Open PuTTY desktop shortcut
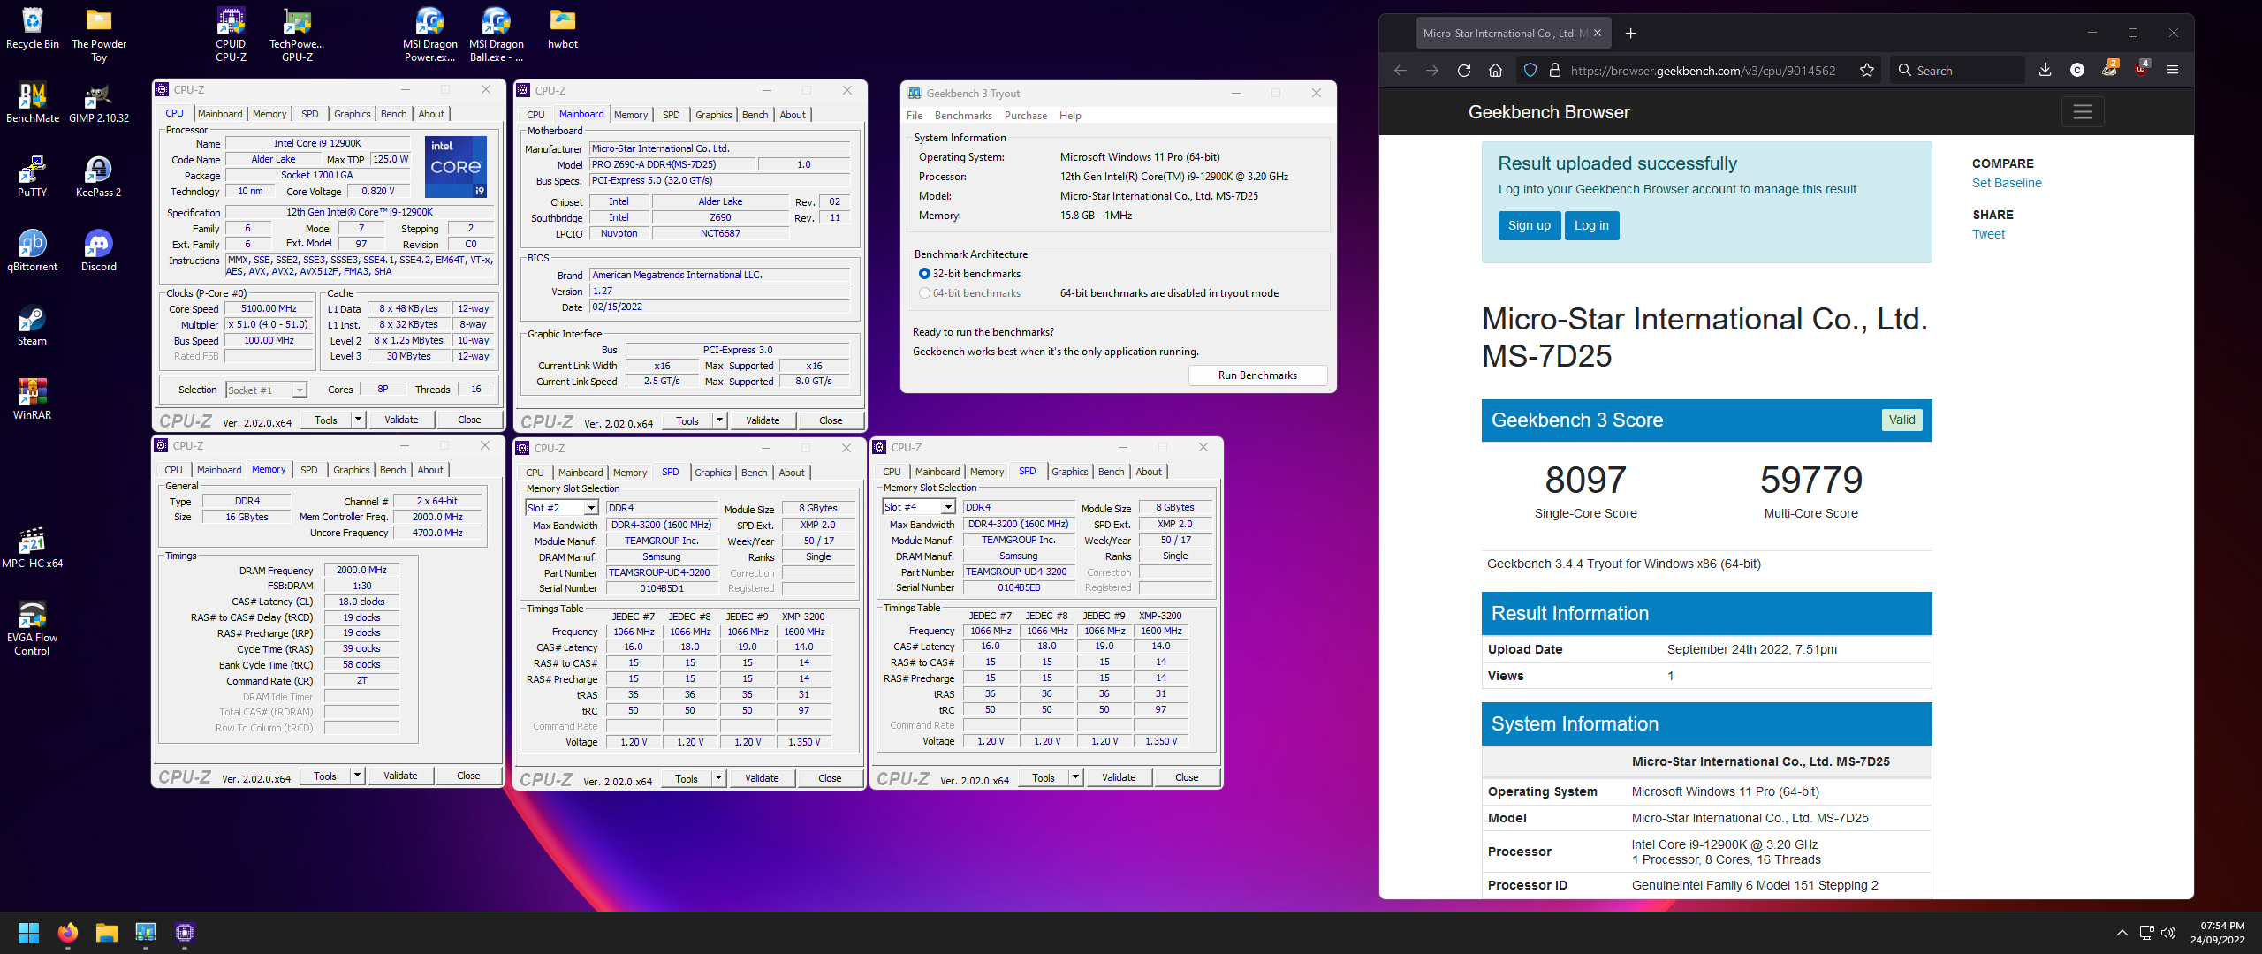Viewport: 2262px width, 954px height. click(33, 178)
